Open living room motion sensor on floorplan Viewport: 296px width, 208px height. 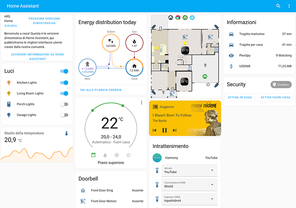(x=185, y=37)
